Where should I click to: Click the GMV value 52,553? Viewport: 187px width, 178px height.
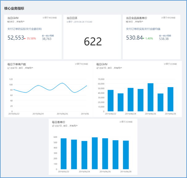(16, 38)
